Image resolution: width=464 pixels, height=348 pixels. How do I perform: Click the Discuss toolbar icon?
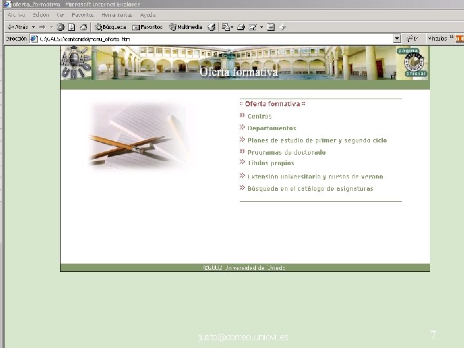[x=271, y=27]
